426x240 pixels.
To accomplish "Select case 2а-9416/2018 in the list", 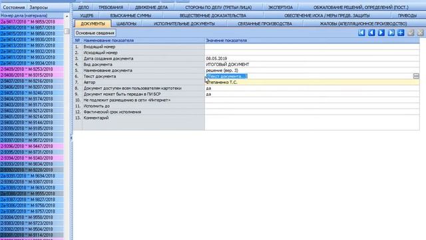I will click(32, 28).
